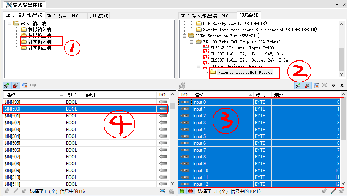Screen dimensions: 347x196
Task: Click bottom-left grey connect plug icon
Action: [x=6, y=191]
